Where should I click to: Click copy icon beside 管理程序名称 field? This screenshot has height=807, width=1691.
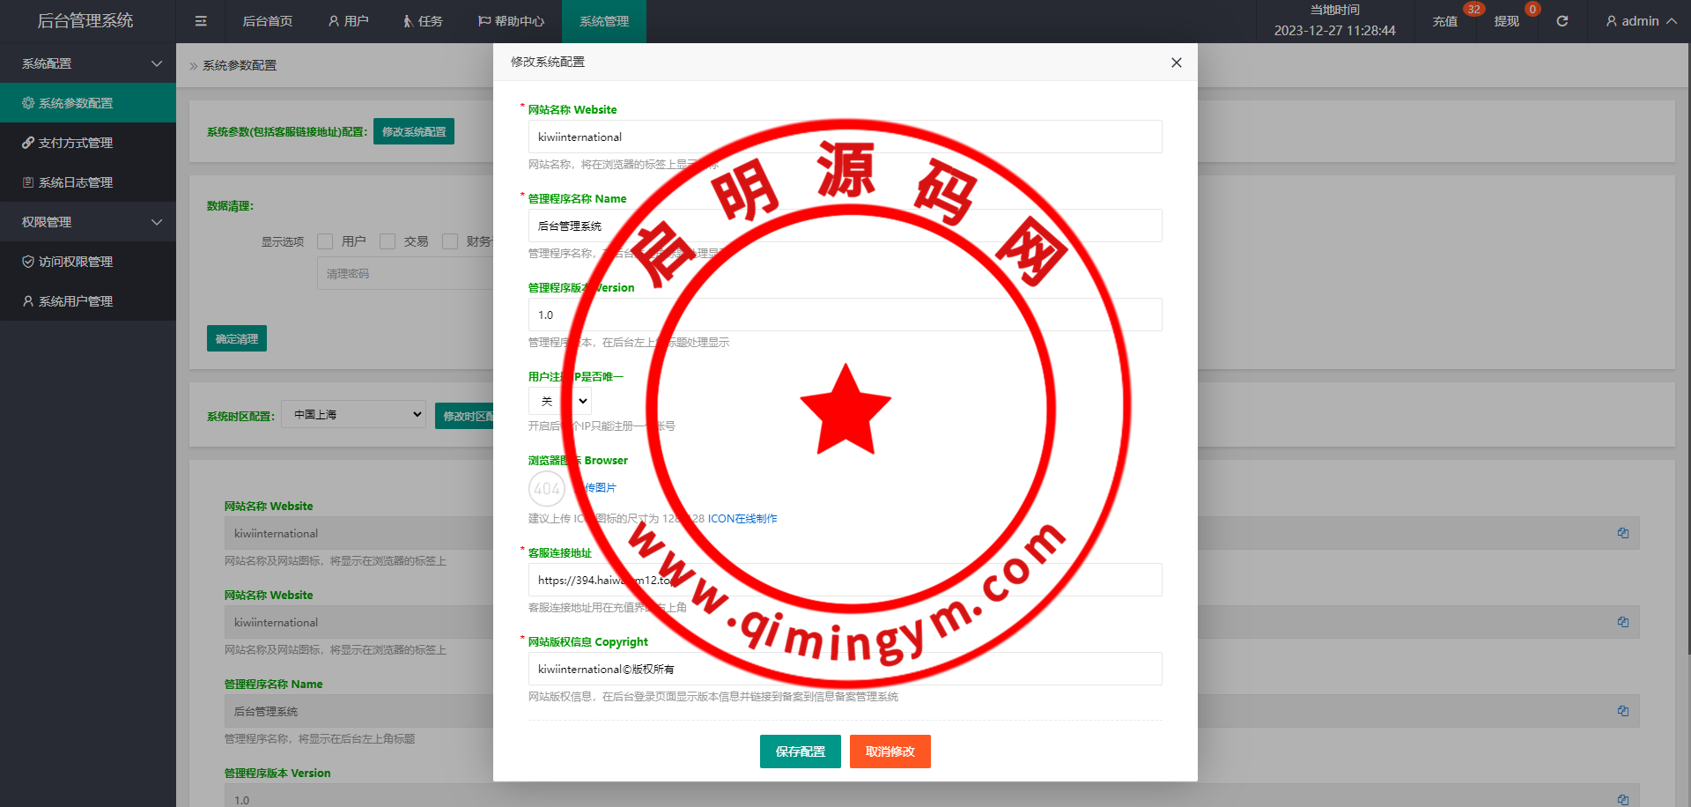(x=1622, y=711)
